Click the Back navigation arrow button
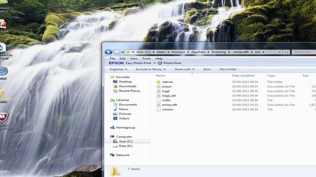Screen dimensions: 316x177 coord(109,52)
